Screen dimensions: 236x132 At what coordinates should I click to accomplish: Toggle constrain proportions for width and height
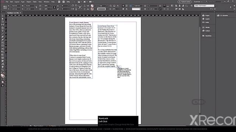[x=36, y=7]
